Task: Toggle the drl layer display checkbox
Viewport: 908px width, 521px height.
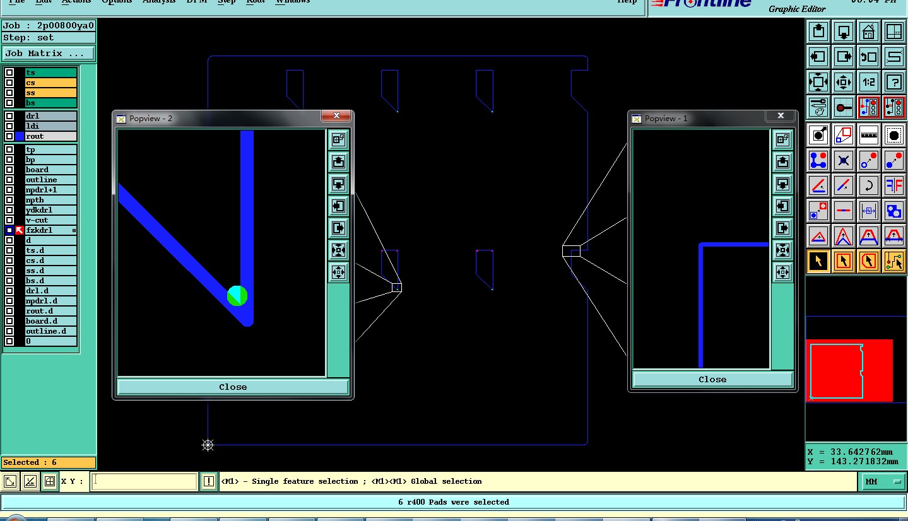Action: [9, 116]
